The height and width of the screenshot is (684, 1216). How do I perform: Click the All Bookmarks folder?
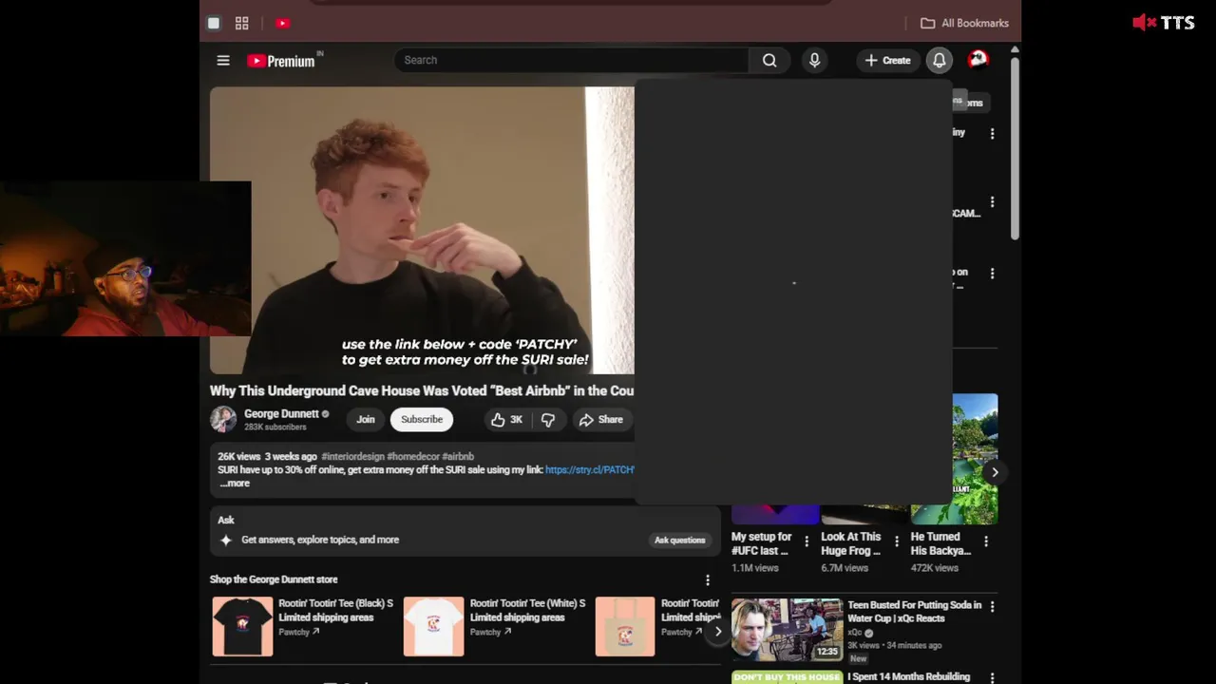pyautogui.click(x=964, y=23)
